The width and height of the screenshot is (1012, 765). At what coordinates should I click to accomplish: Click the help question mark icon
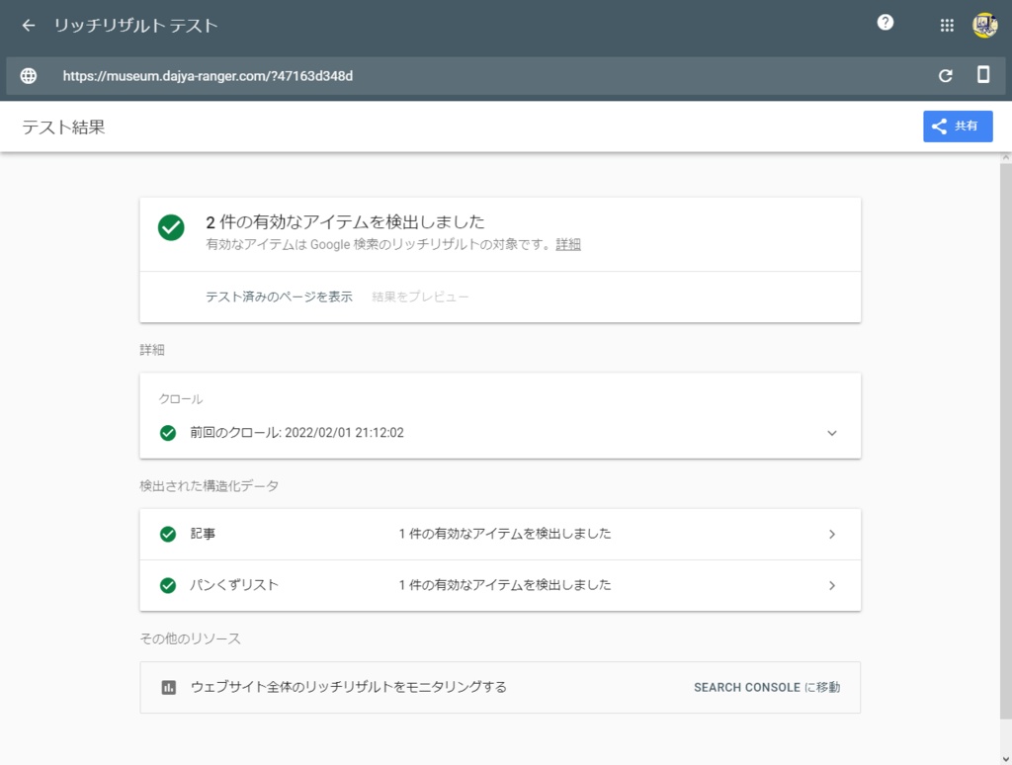tap(885, 22)
